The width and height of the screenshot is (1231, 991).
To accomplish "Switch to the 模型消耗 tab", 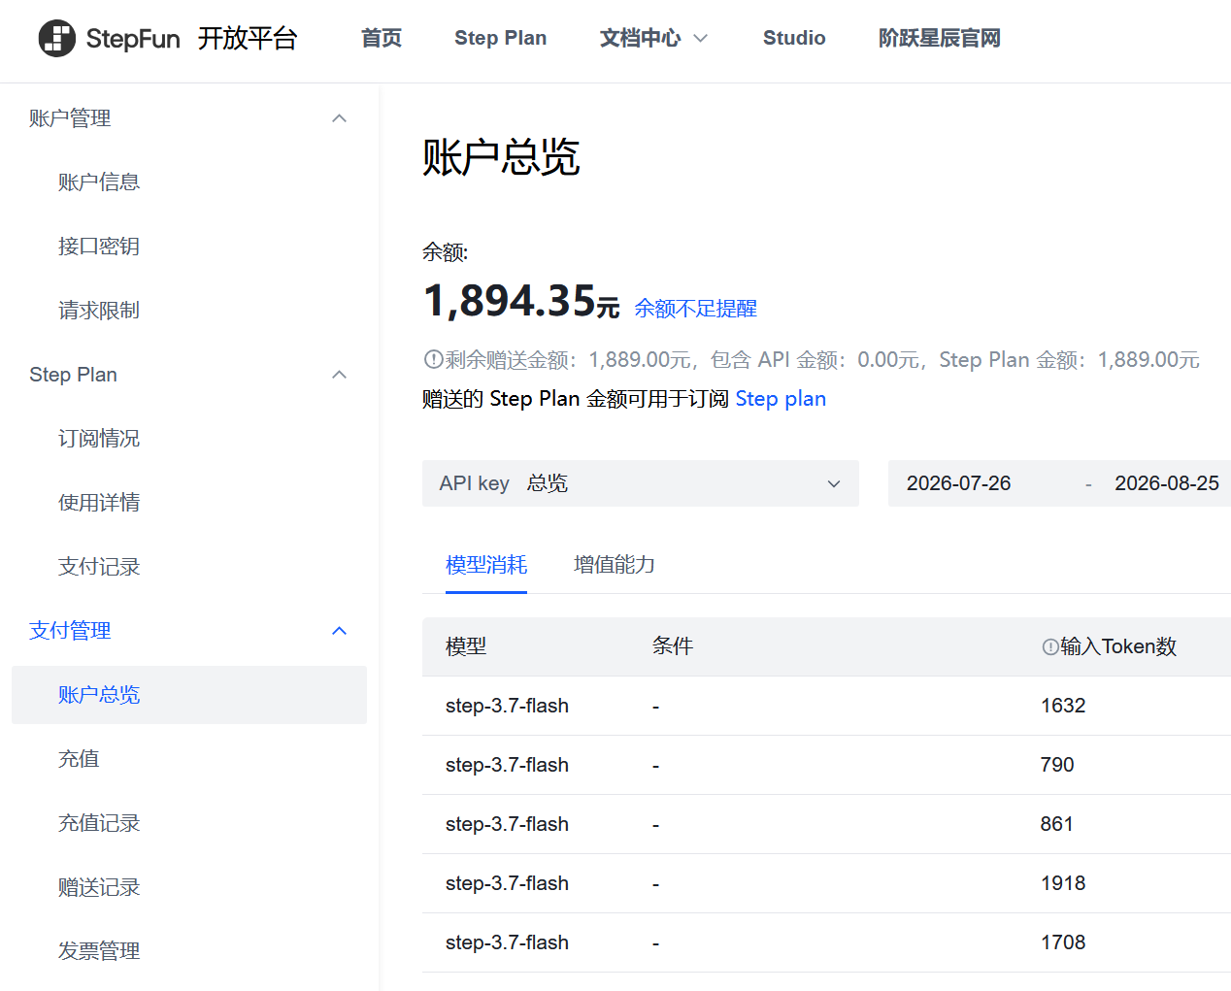I will coord(486,565).
